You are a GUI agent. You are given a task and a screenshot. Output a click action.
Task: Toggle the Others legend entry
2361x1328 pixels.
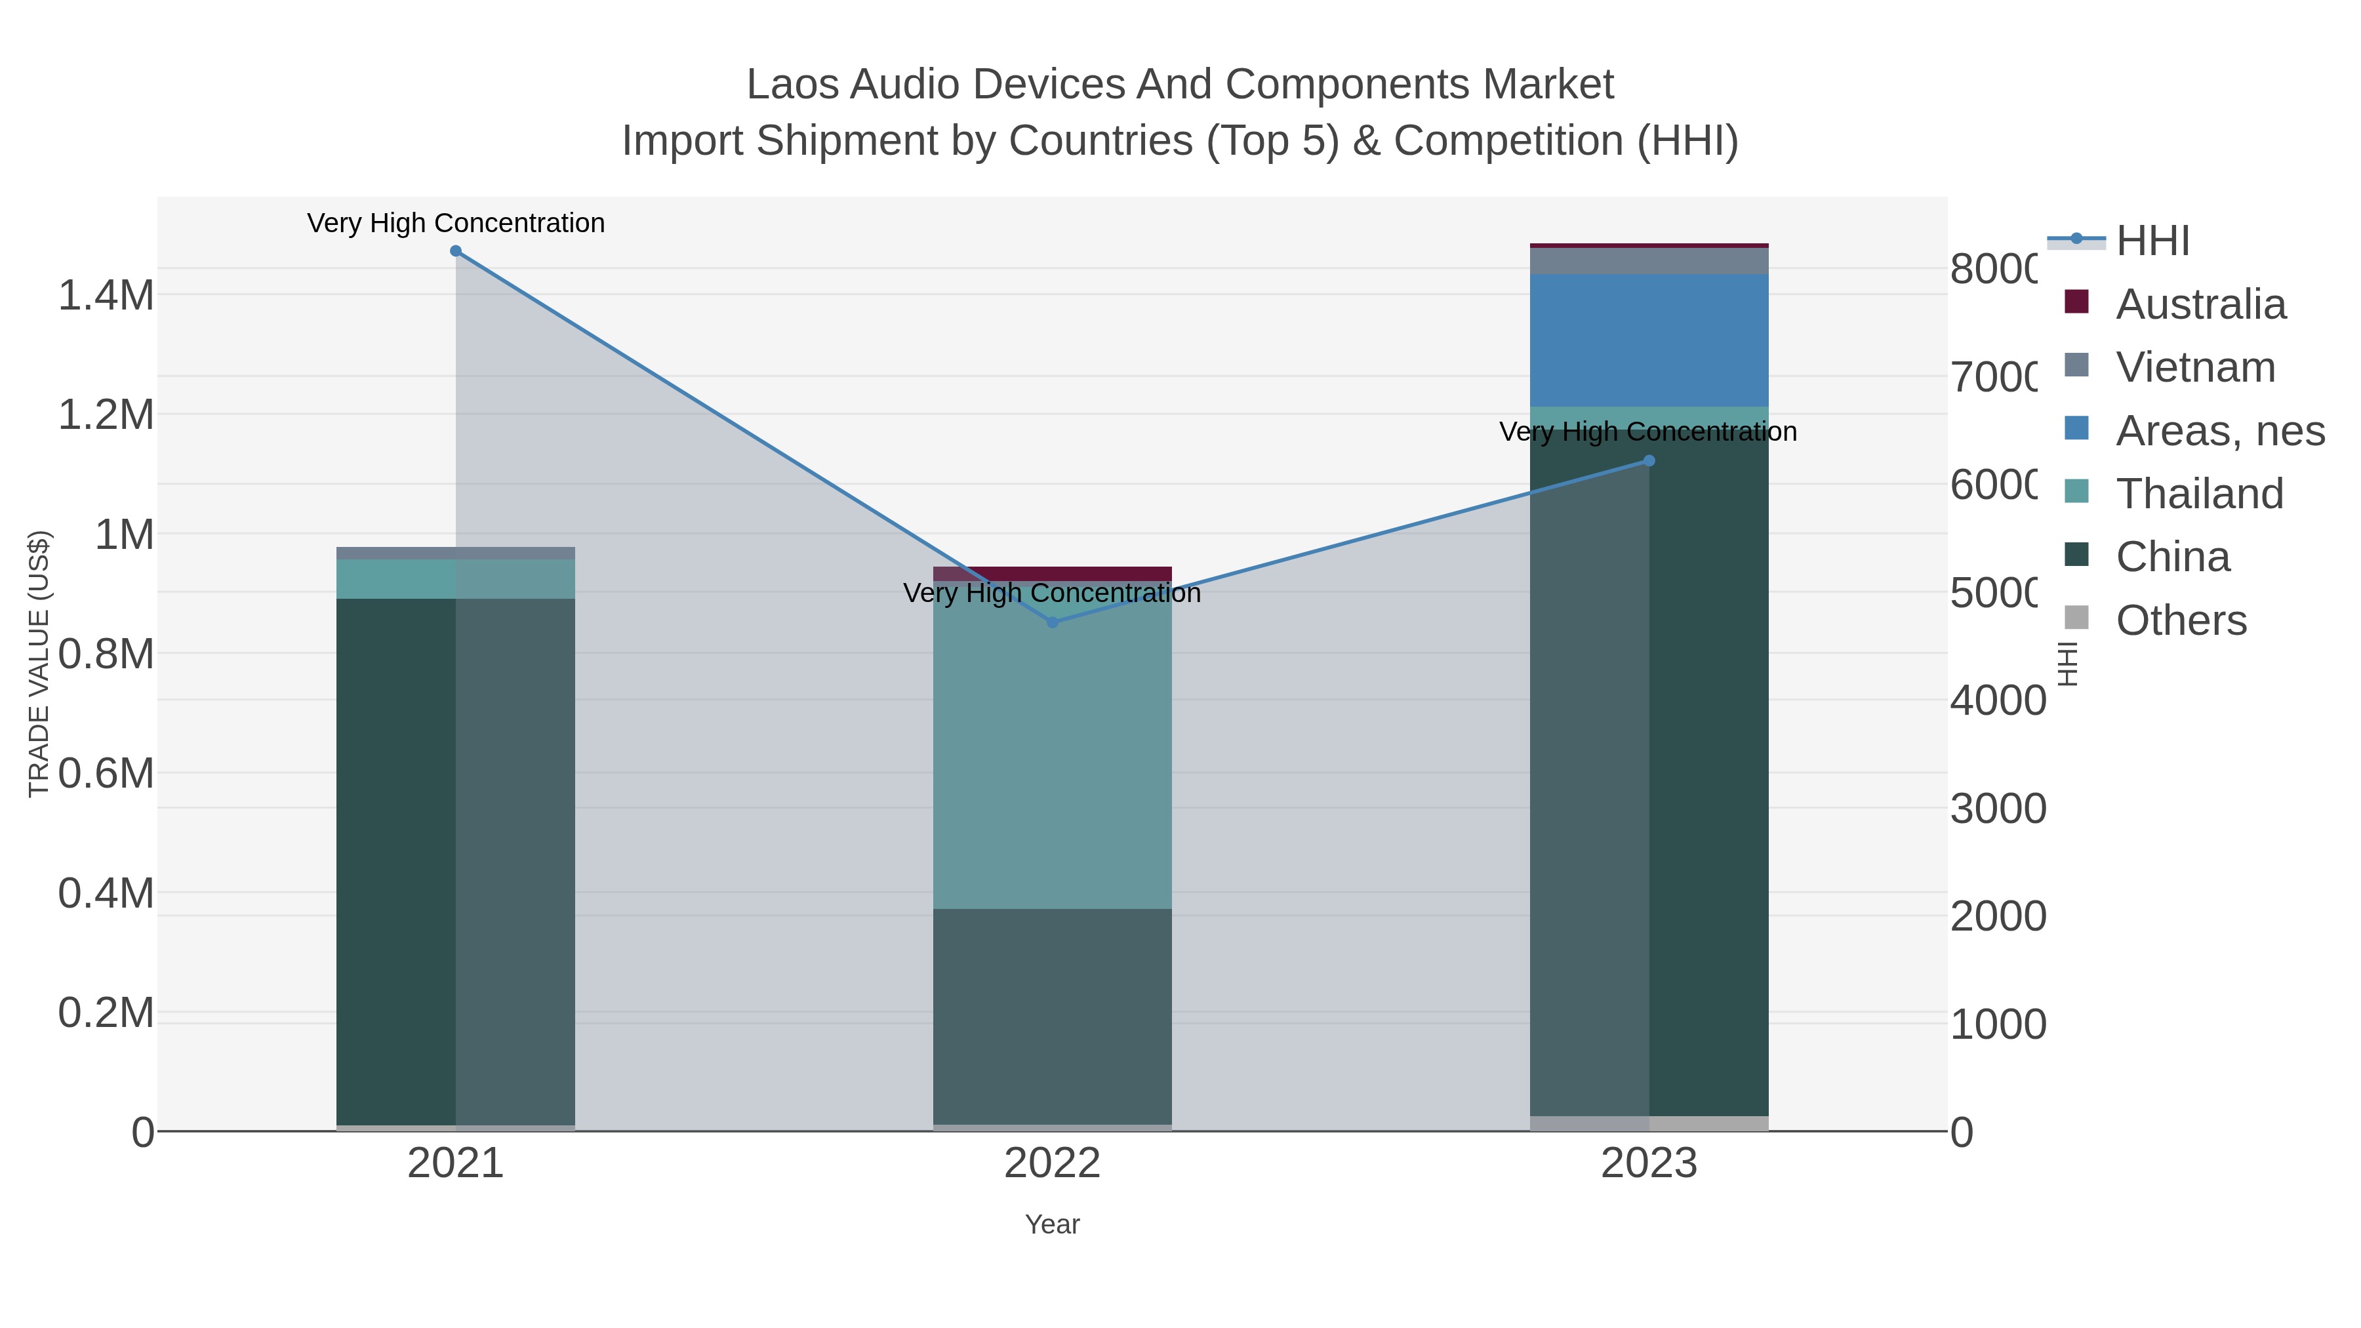[x=2156, y=620]
